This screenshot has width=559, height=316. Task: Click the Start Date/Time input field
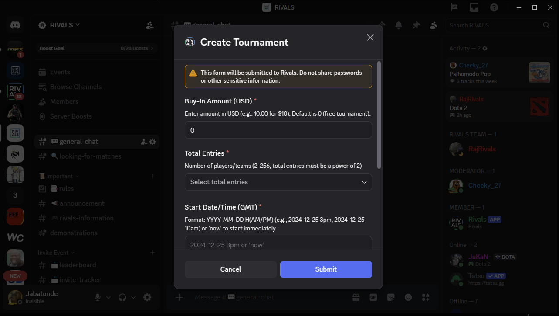pyautogui.click(x=278, y=245)
